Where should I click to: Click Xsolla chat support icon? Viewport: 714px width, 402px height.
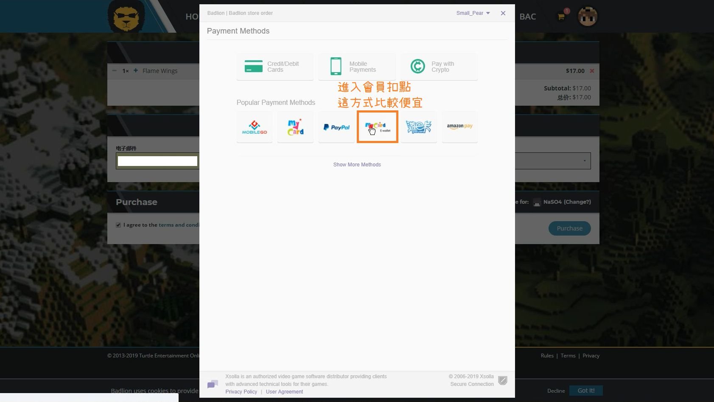pyautogui.click(x=213, y=384)
